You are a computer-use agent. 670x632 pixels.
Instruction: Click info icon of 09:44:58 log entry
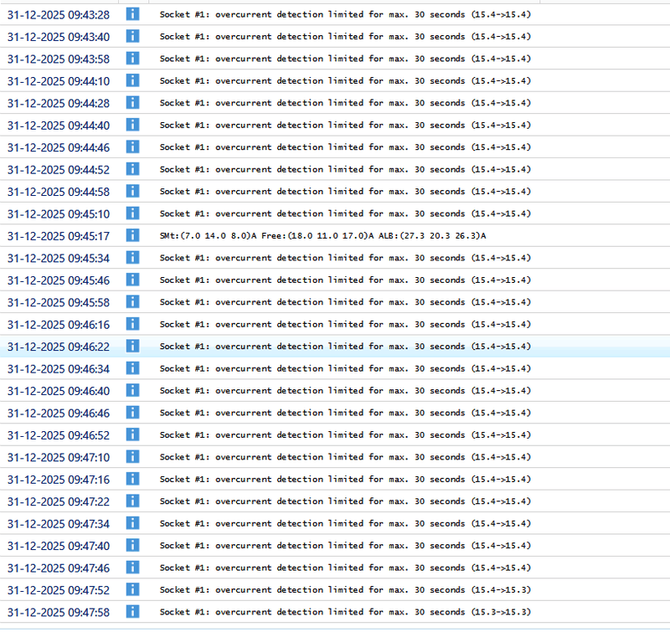tap(132, 192)
